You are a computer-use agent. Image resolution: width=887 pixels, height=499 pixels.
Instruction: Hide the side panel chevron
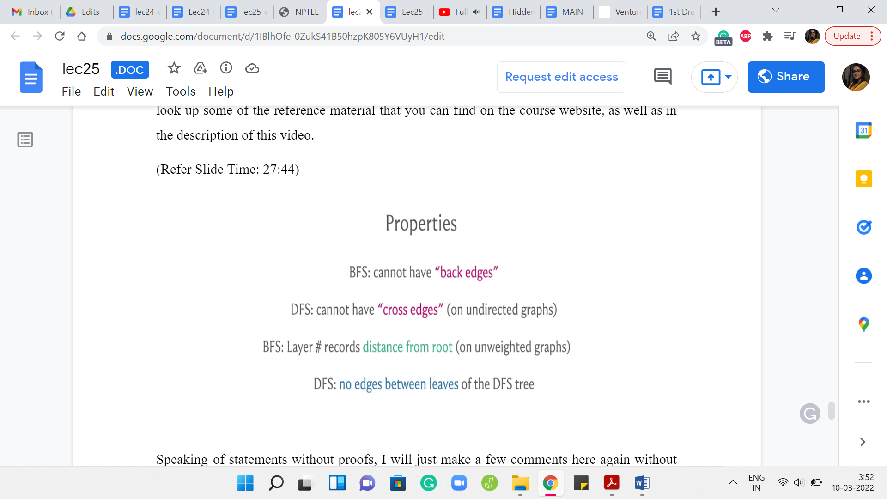coord(862,442)
